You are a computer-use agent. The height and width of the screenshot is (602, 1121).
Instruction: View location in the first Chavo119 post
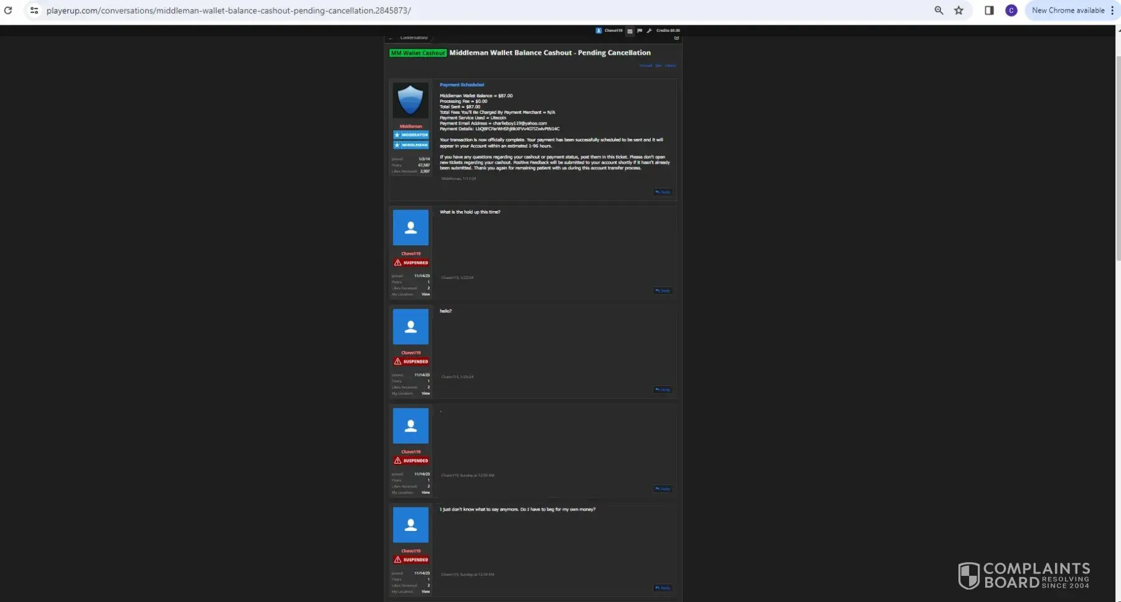point(425,294)
